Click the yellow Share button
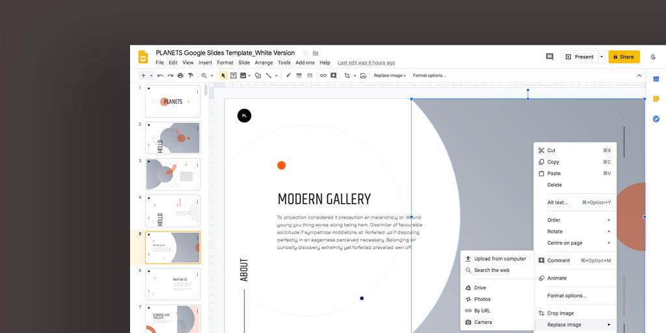This screenshot has height=333, width=666. pyautogui.click(x=624, y=57)
